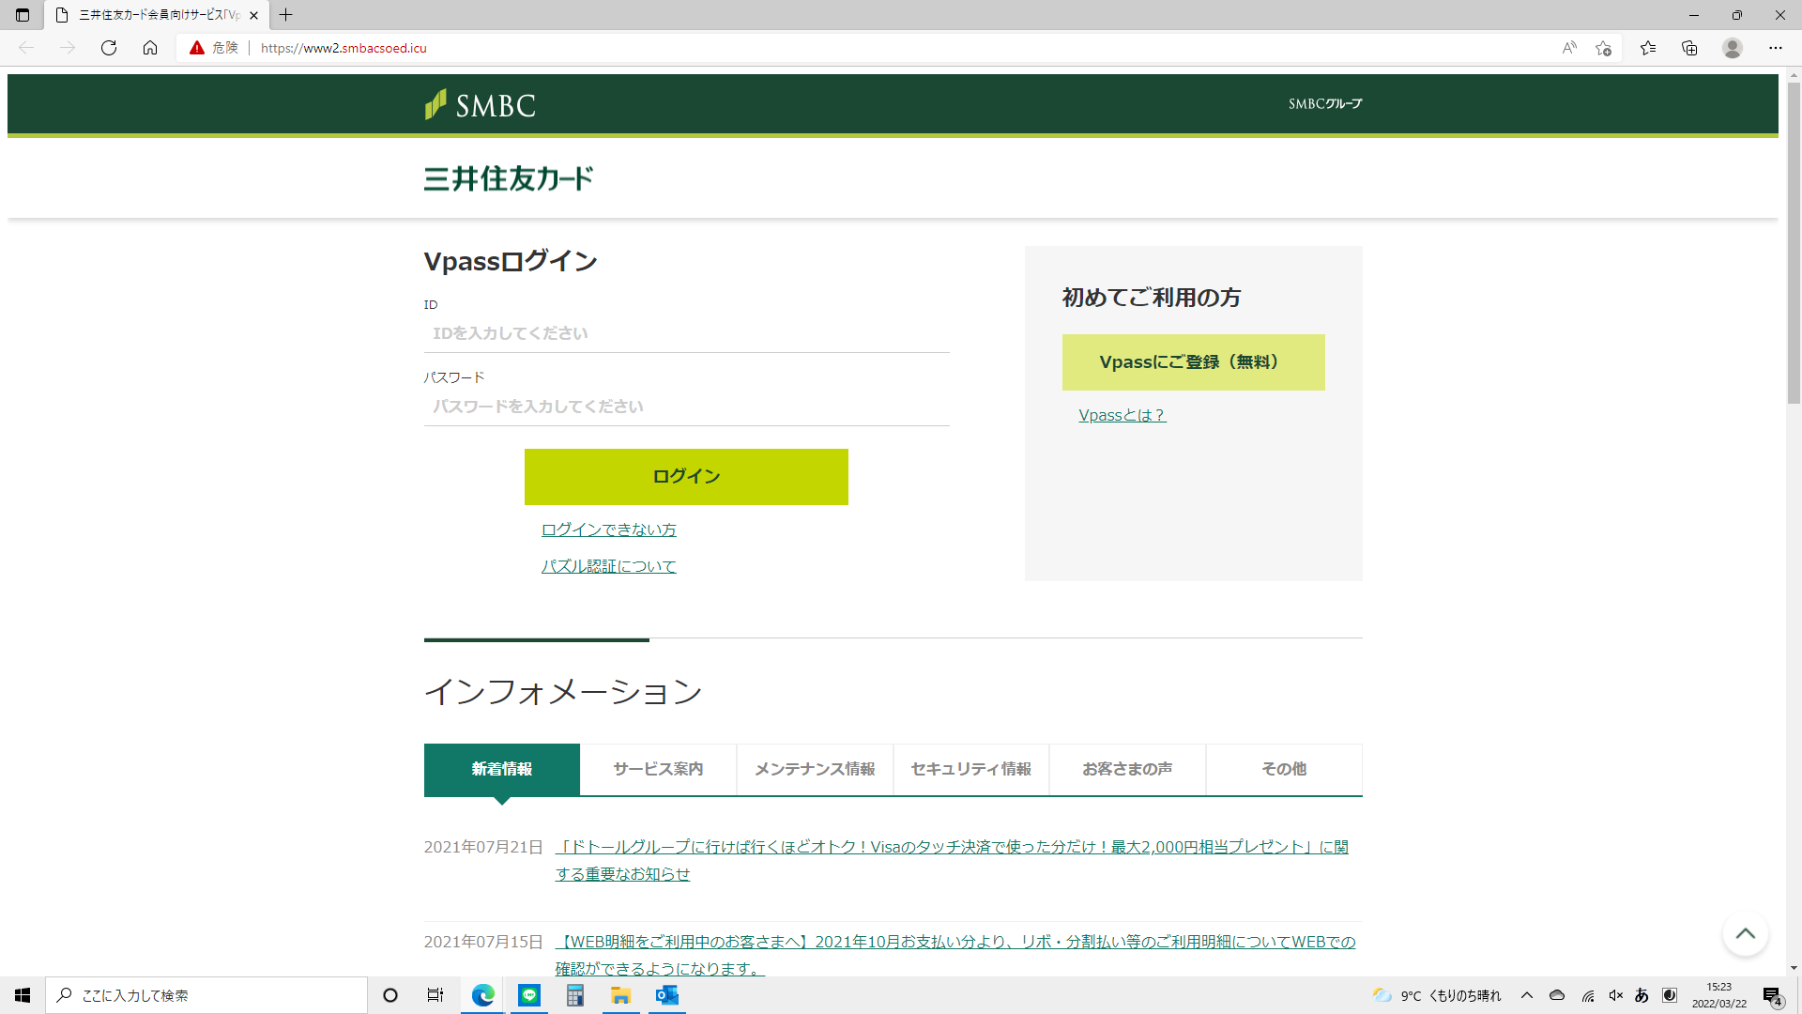Open the notification center icon
Image resolution: width=1802 pixels, height=1014 pixels.
click(x=1772, y=996)
